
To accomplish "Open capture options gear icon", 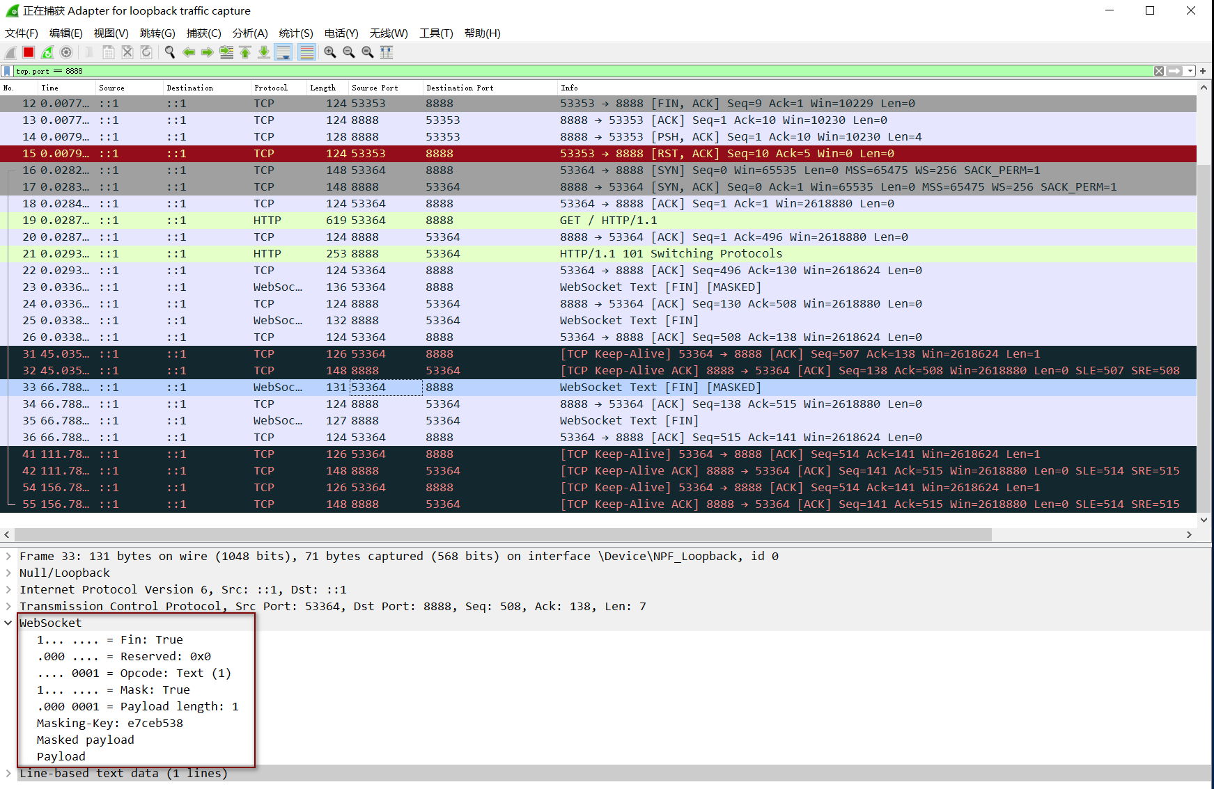I will [66, 52].
